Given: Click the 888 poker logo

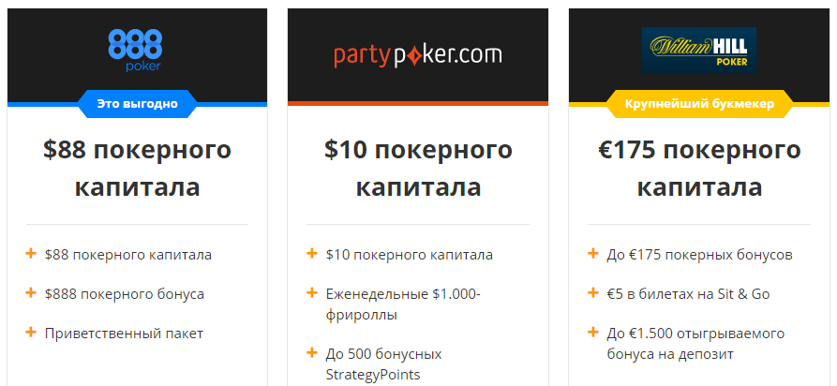Looking at the screenshot, I should (137, 50).
